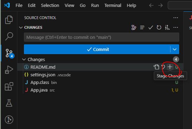The height and width of the screenshot is (129, 192).
Task: Collapse the CHANGES section chevron
Action: pyautogui.click(x=21, y=27)
